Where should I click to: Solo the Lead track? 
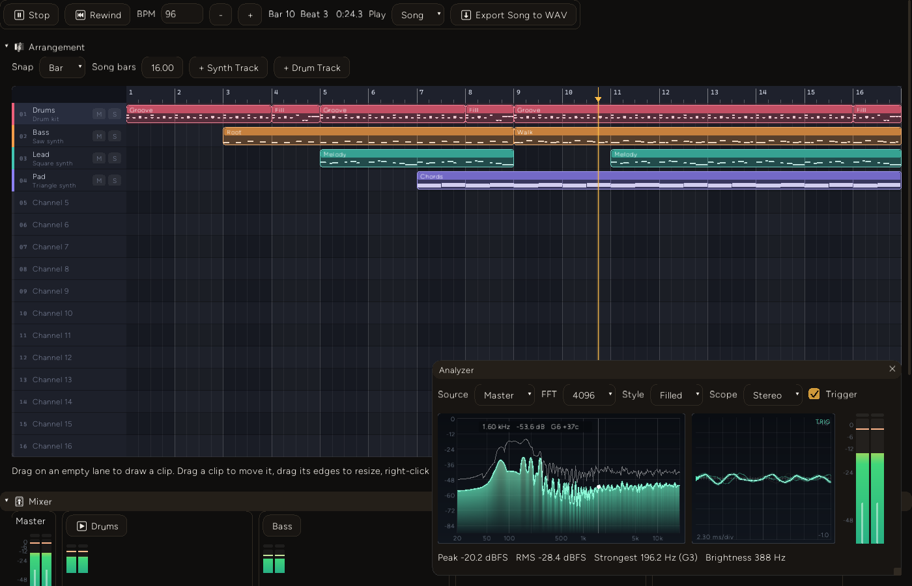pos(115,158)
